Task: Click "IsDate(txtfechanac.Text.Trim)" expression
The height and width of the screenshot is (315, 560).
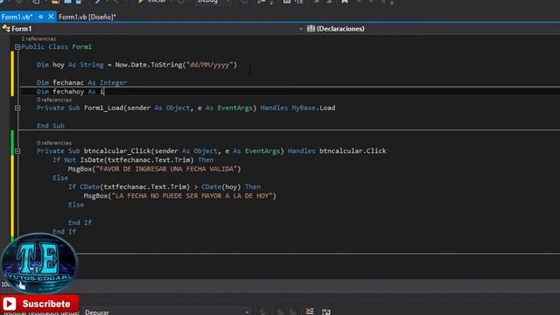Action: (x=136, y=160)
